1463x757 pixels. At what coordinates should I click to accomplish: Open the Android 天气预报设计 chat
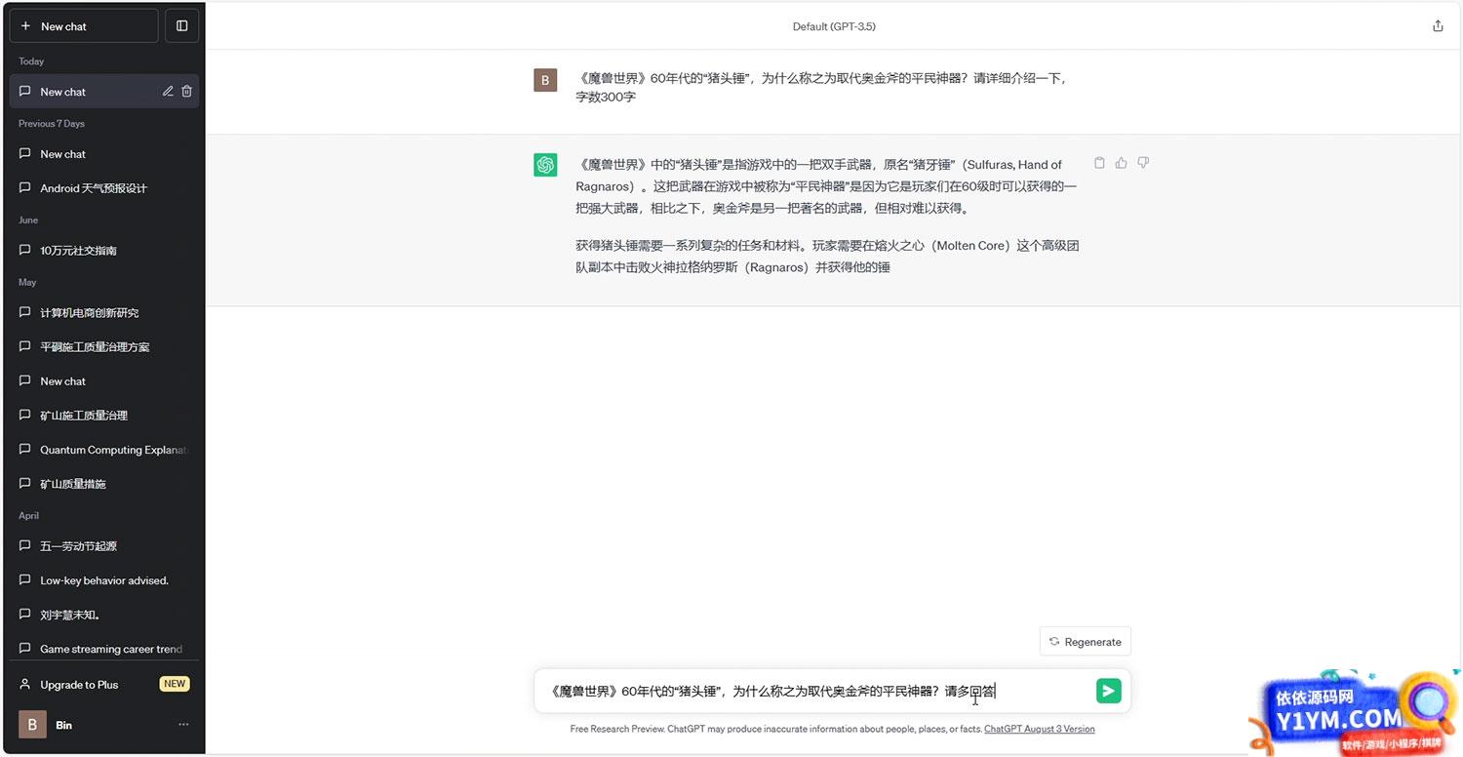click(x=104, y=188)
